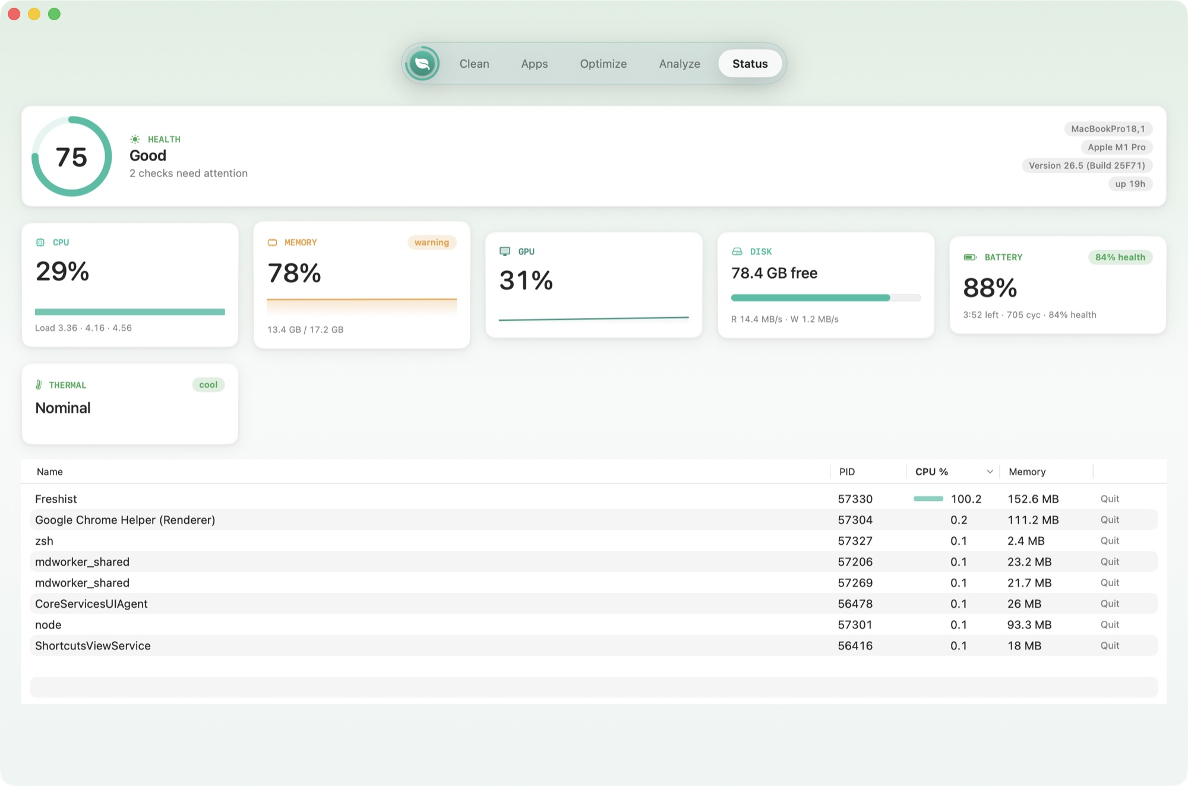Click the 84% health battery badge
This screenshot has height=786, width=1188.
tap(1120, 257)
